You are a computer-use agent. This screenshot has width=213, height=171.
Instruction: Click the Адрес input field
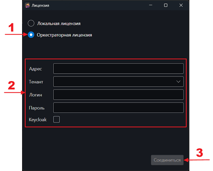point(118,69)
